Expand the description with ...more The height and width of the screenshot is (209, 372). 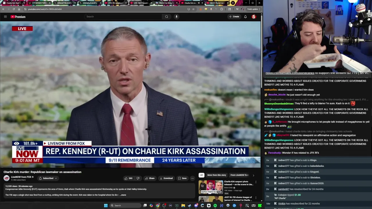click(123, 195)
